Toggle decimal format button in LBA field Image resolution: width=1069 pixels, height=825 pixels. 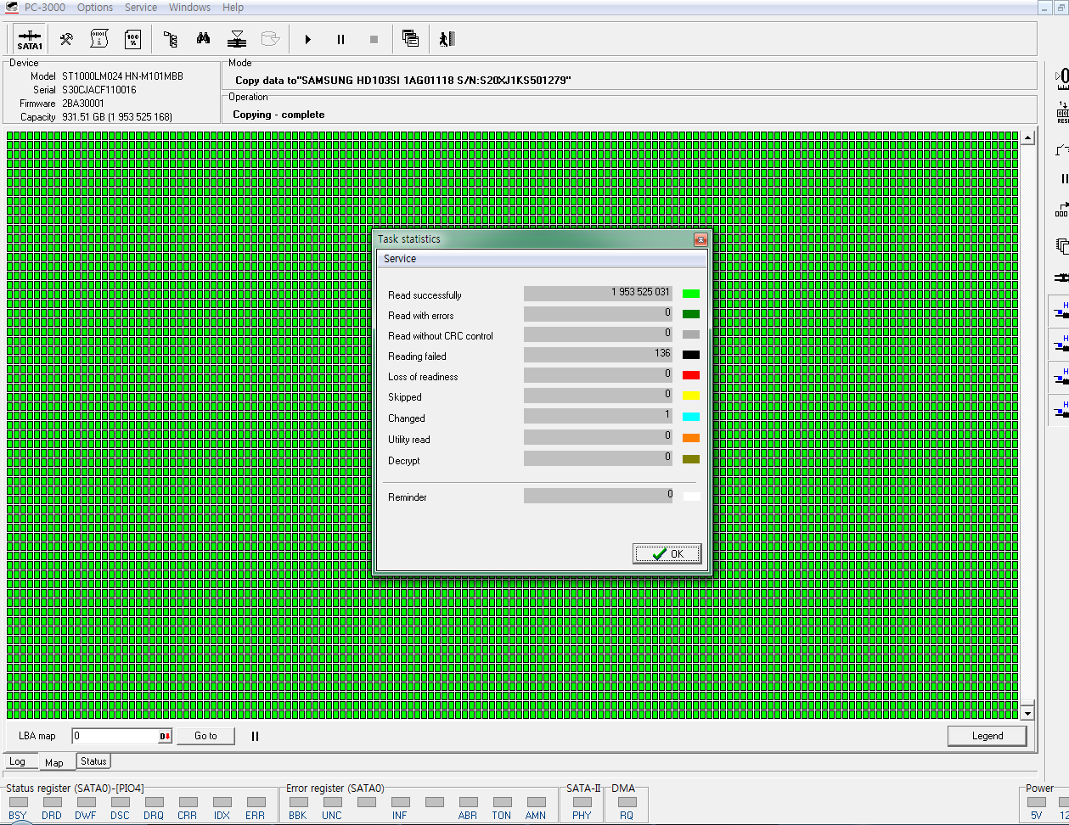point(165,737)
